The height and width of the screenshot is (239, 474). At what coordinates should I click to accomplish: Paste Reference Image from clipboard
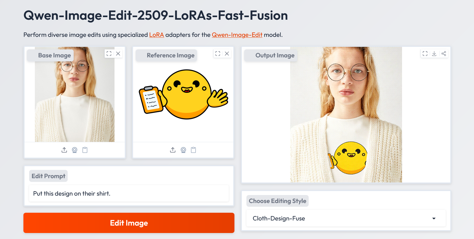[x=193, y=150]
